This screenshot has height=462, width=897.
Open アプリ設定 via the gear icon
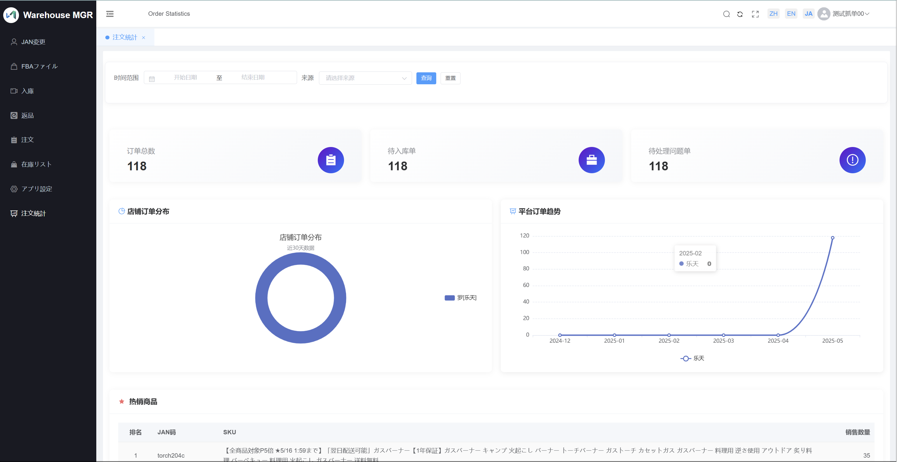(x=36, y=189)
